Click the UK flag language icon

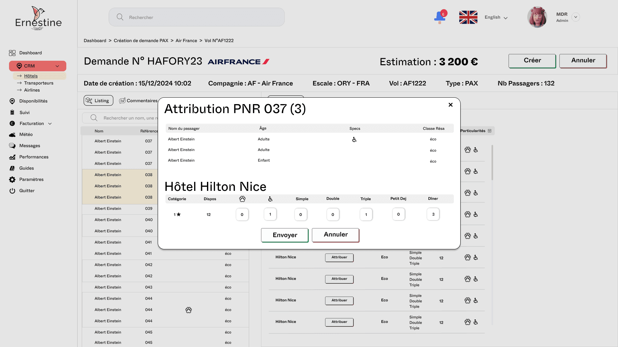click(x=468, y=17)
